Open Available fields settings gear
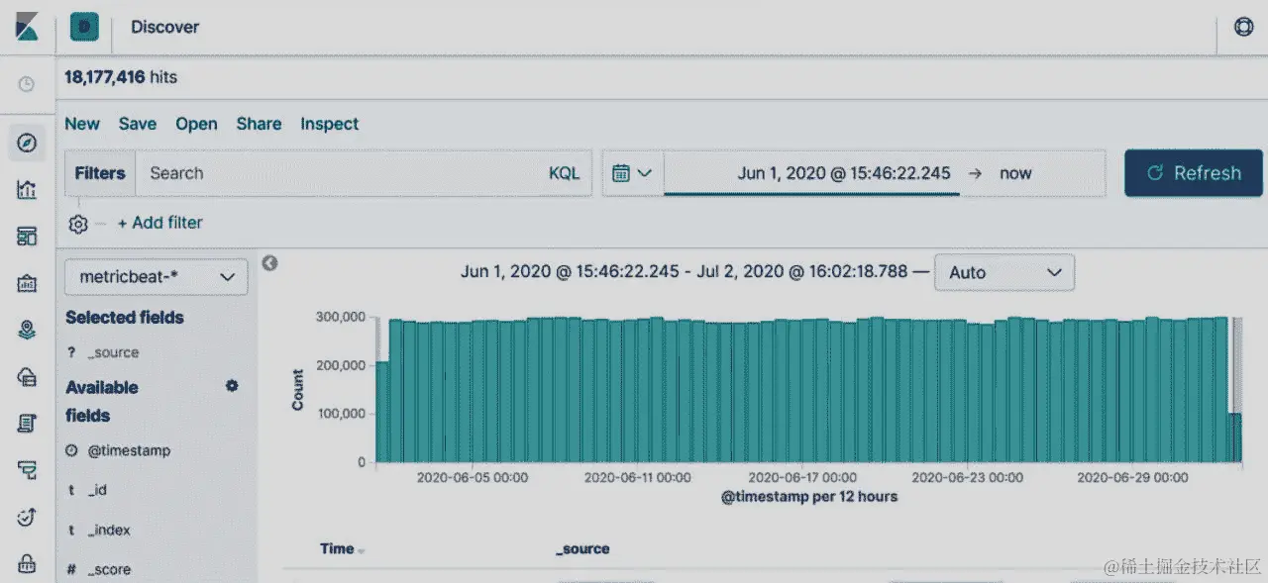The height and width of the screenshot is (583, 1268). coord(232,386)
